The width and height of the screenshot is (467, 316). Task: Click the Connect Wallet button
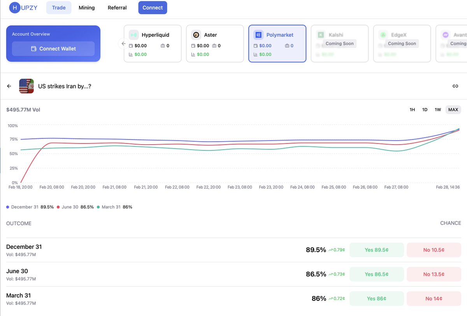(x=53, y=49)
